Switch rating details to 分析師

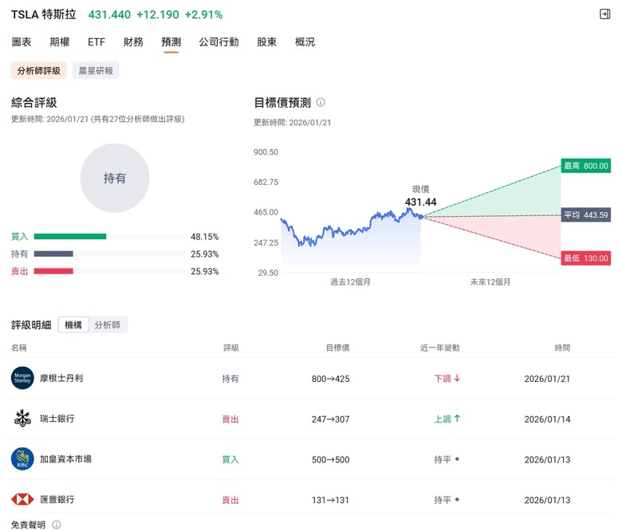108,324
